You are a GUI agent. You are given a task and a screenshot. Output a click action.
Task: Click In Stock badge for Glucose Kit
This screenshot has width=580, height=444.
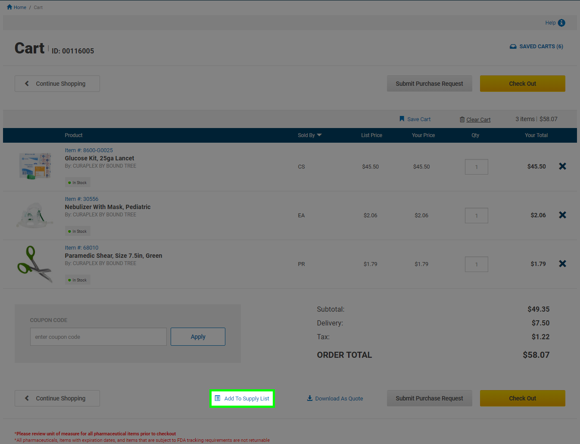(x=78, y=183)
